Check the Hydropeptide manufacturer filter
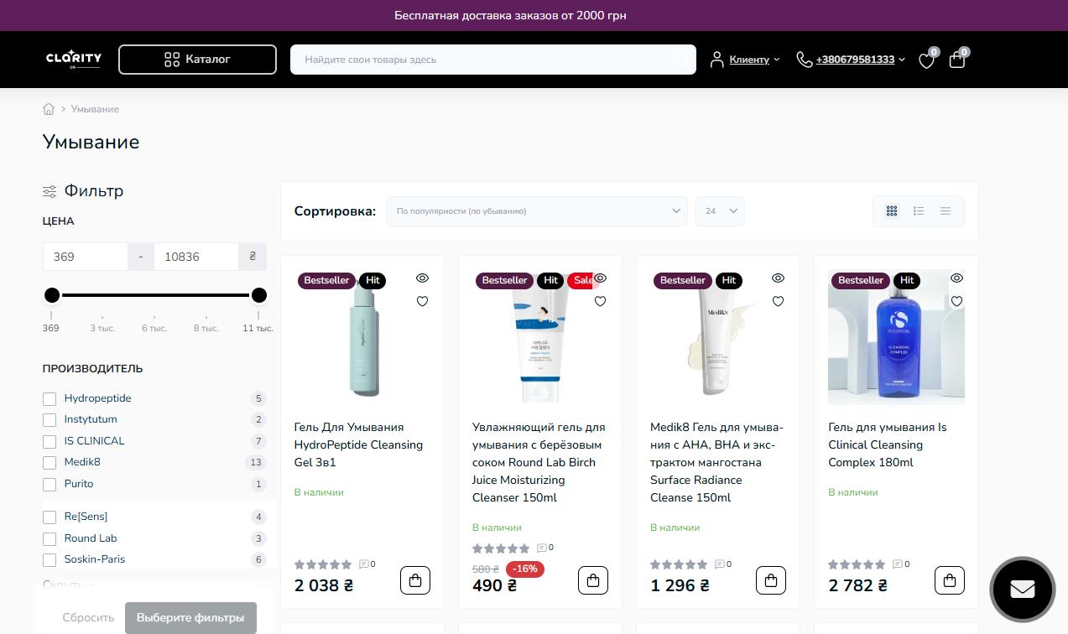This screenshot has height=634, width=1068. pos(49,399)
